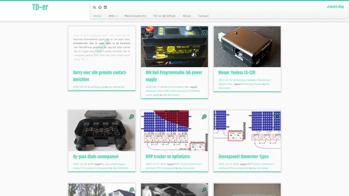
Task: Click the schaduw tag link
Action: pos(90,168)
